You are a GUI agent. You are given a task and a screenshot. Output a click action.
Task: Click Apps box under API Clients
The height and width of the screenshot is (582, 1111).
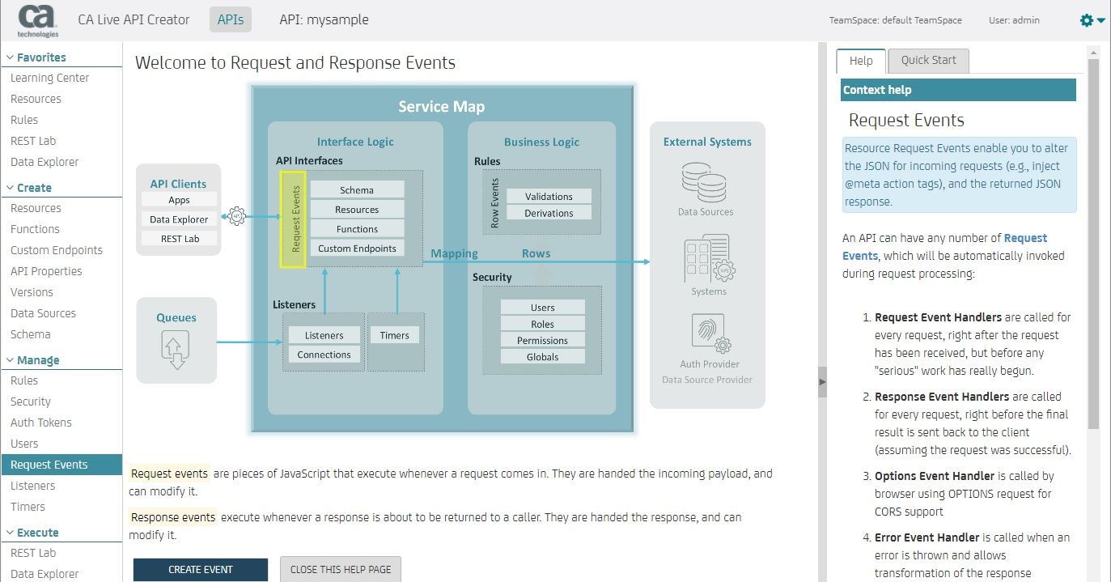click(x=179, y=200)
